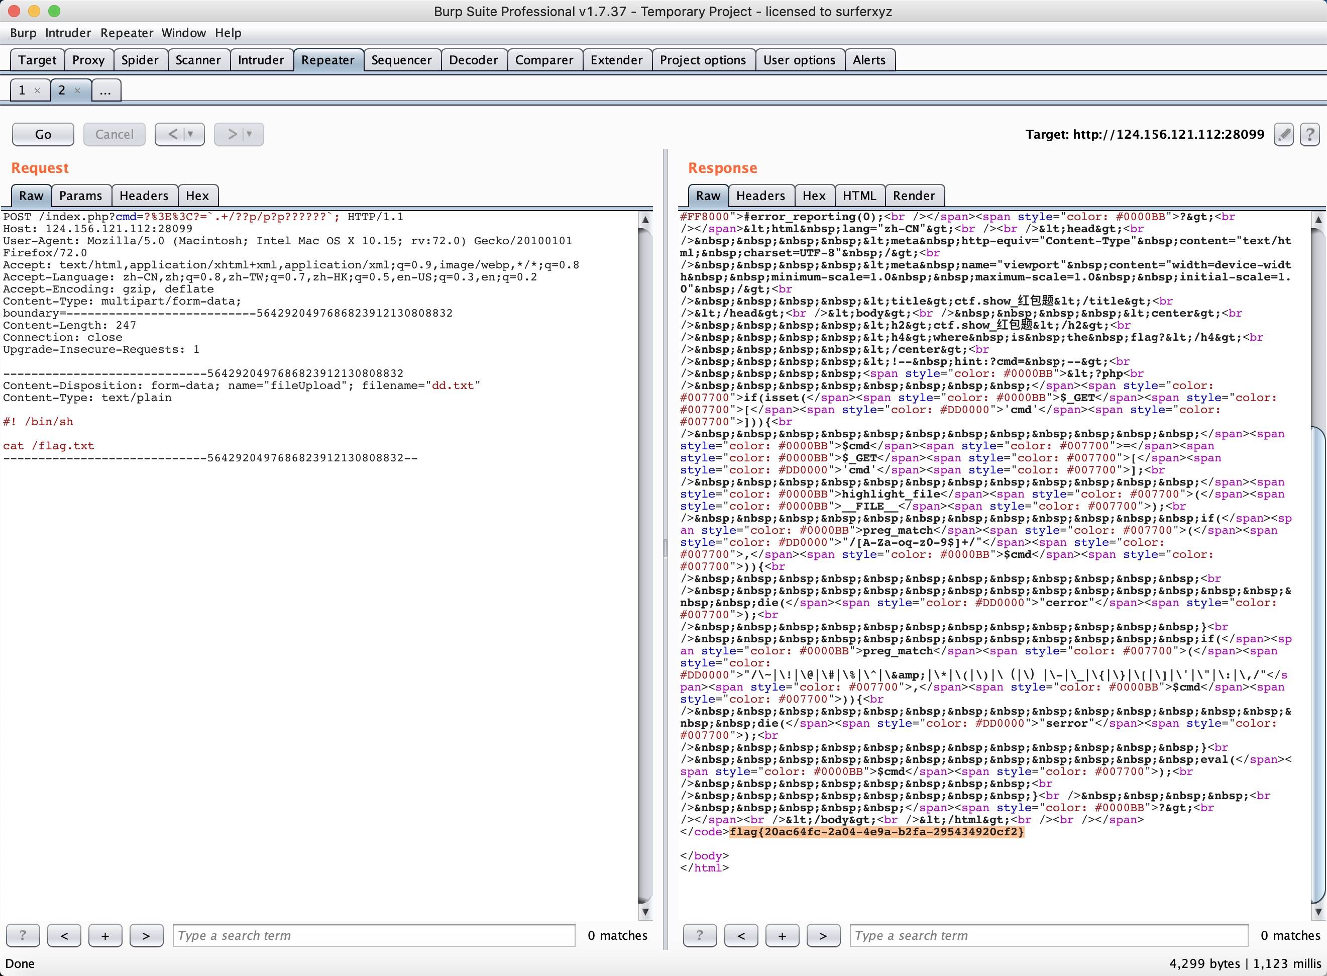Click the pencil edit target icon
The image size is (1327, 976).
click(x=1283, y=134)
